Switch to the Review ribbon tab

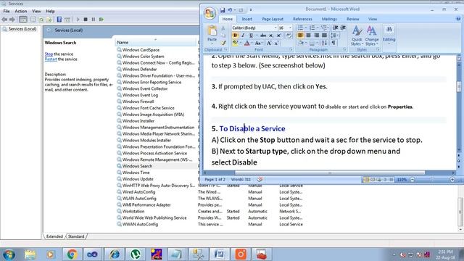click(x=353, y=19)
